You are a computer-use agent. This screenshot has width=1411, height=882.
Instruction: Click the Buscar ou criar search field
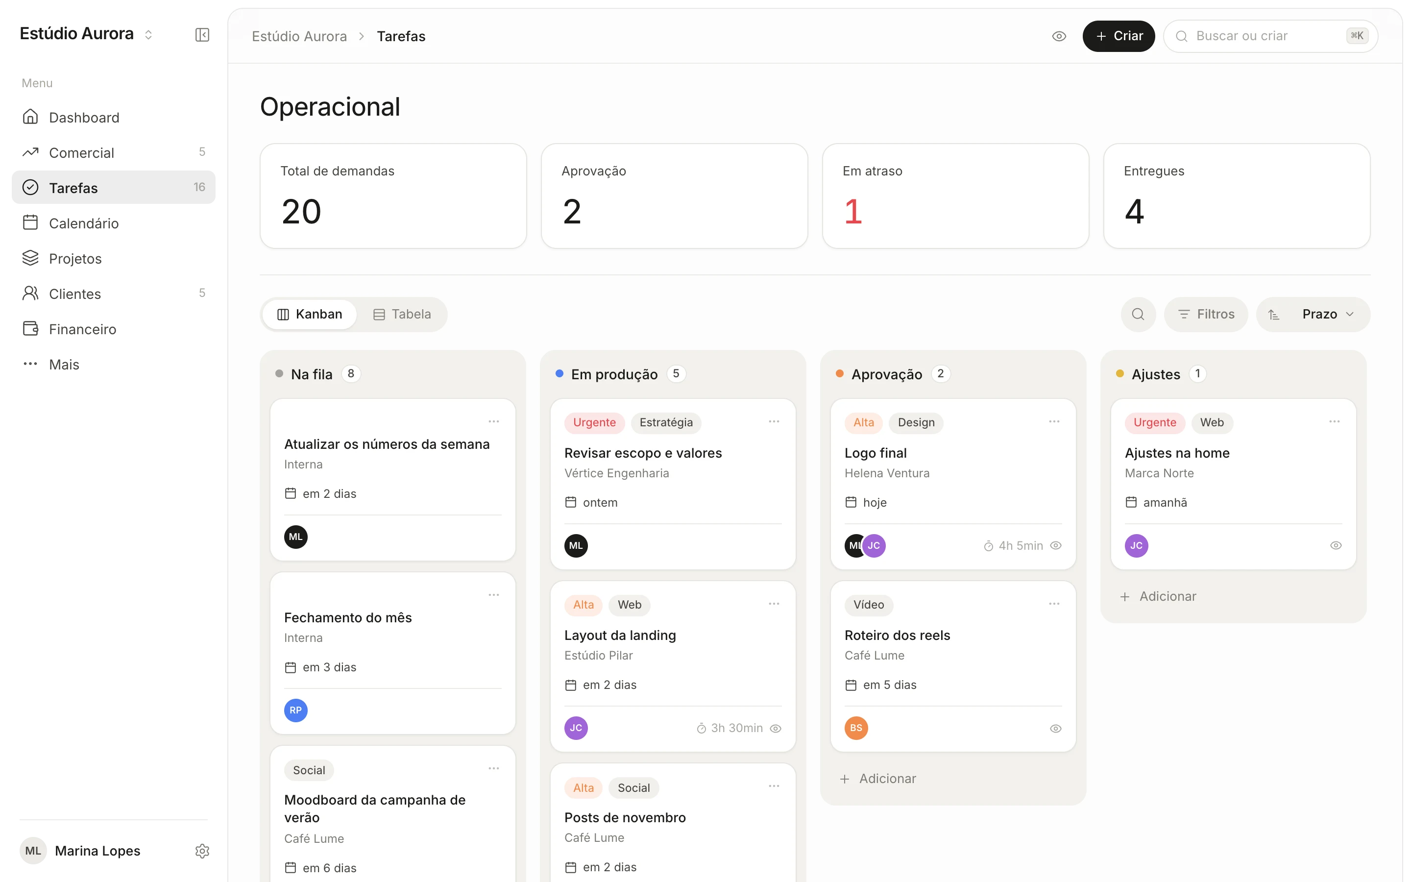click(x=1270, y=36)
